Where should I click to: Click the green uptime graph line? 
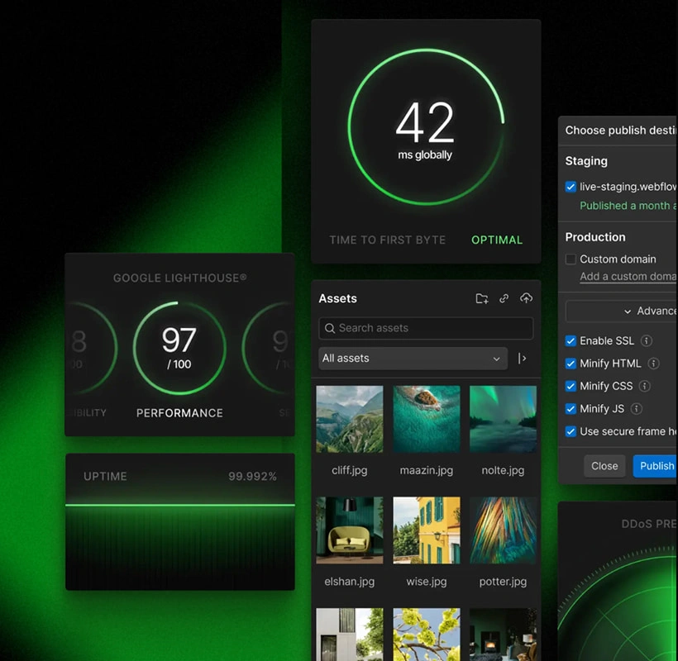coord(180,505)
